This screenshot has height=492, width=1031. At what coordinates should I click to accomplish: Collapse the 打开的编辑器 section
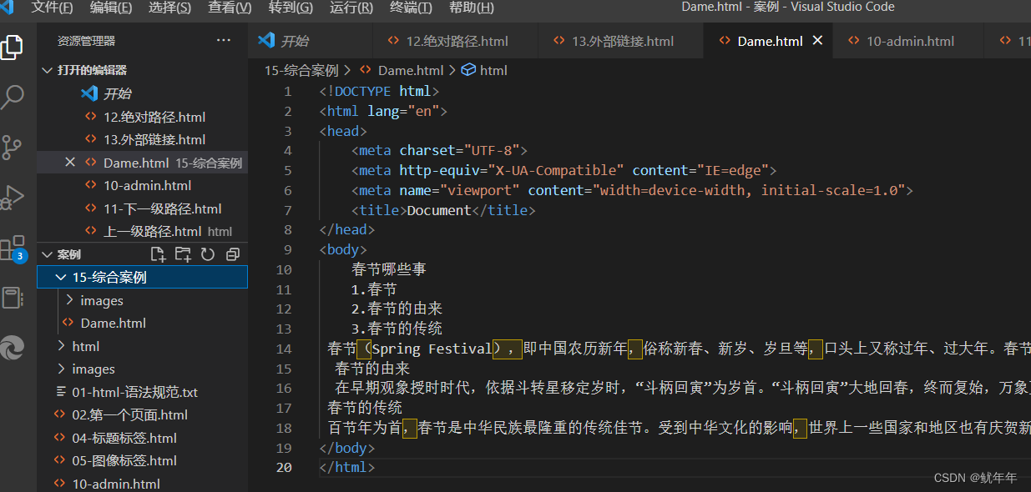click(x=48, y=70)
